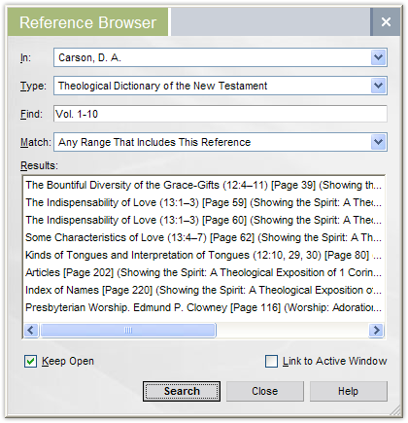Open the In dropdown showing Carson, D. A.
The height and width of the screenshot is (423, 408).
(x=378, y=57)
